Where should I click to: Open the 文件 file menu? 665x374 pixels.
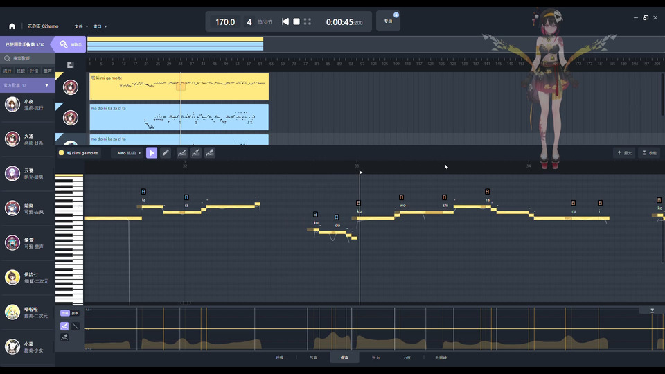click(81, 26)
